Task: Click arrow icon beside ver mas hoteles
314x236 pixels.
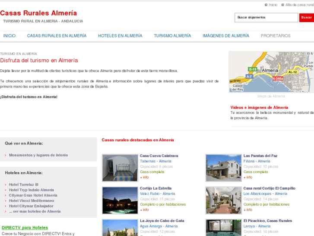Action: [6, 211]
